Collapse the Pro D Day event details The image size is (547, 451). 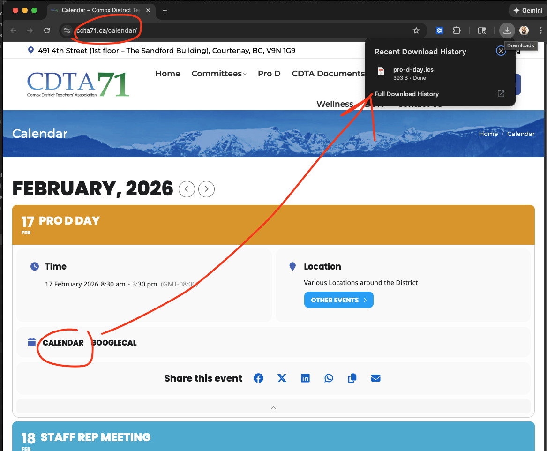[x=273, y=407]
